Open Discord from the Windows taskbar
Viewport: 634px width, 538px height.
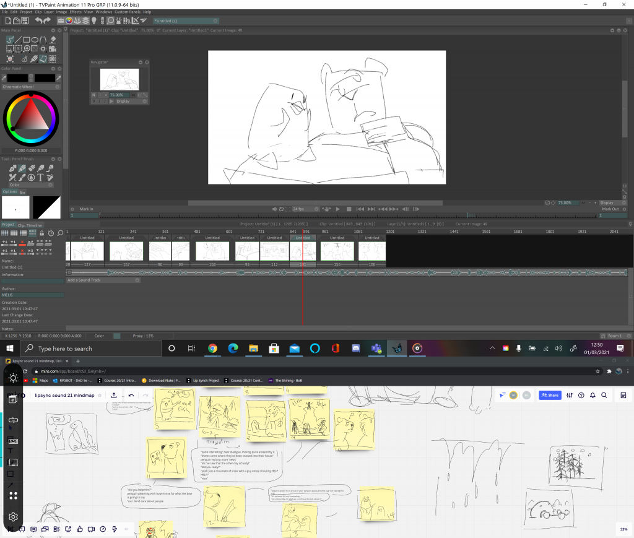tap(356, 349)
